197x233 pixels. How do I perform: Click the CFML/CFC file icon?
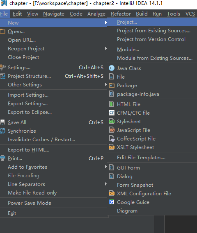[x=112, y=113]
